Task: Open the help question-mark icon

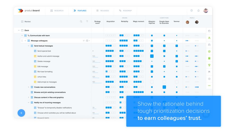Action: [192, 11]
